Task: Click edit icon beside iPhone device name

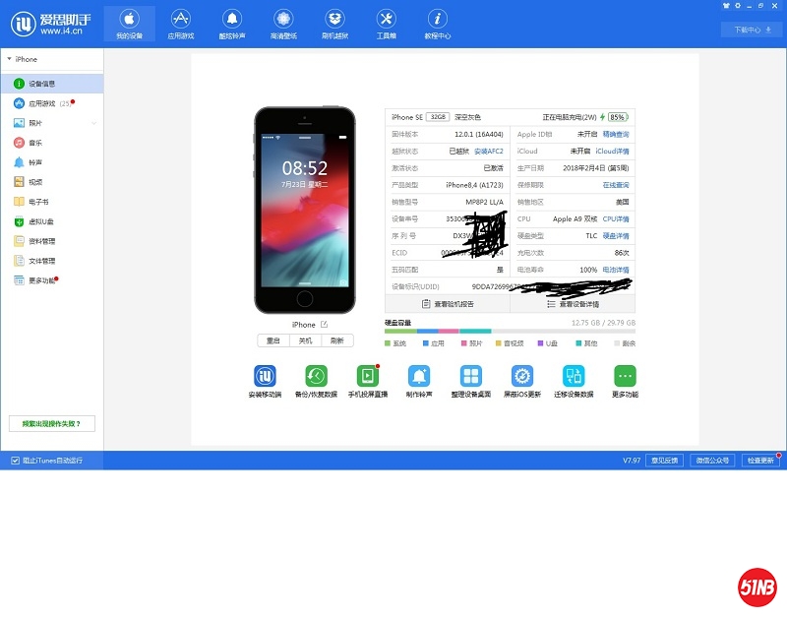Action: pos(323,325)
